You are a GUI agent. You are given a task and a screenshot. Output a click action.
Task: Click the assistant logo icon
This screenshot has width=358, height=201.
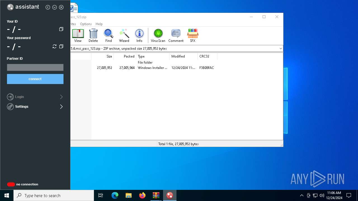pyautogui.click(x=10, y=7)
